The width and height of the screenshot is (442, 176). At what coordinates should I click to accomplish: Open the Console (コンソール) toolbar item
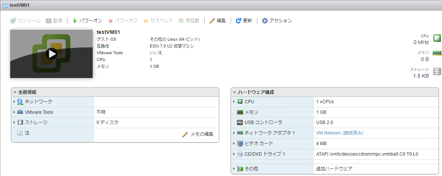(x=25, y=21)
